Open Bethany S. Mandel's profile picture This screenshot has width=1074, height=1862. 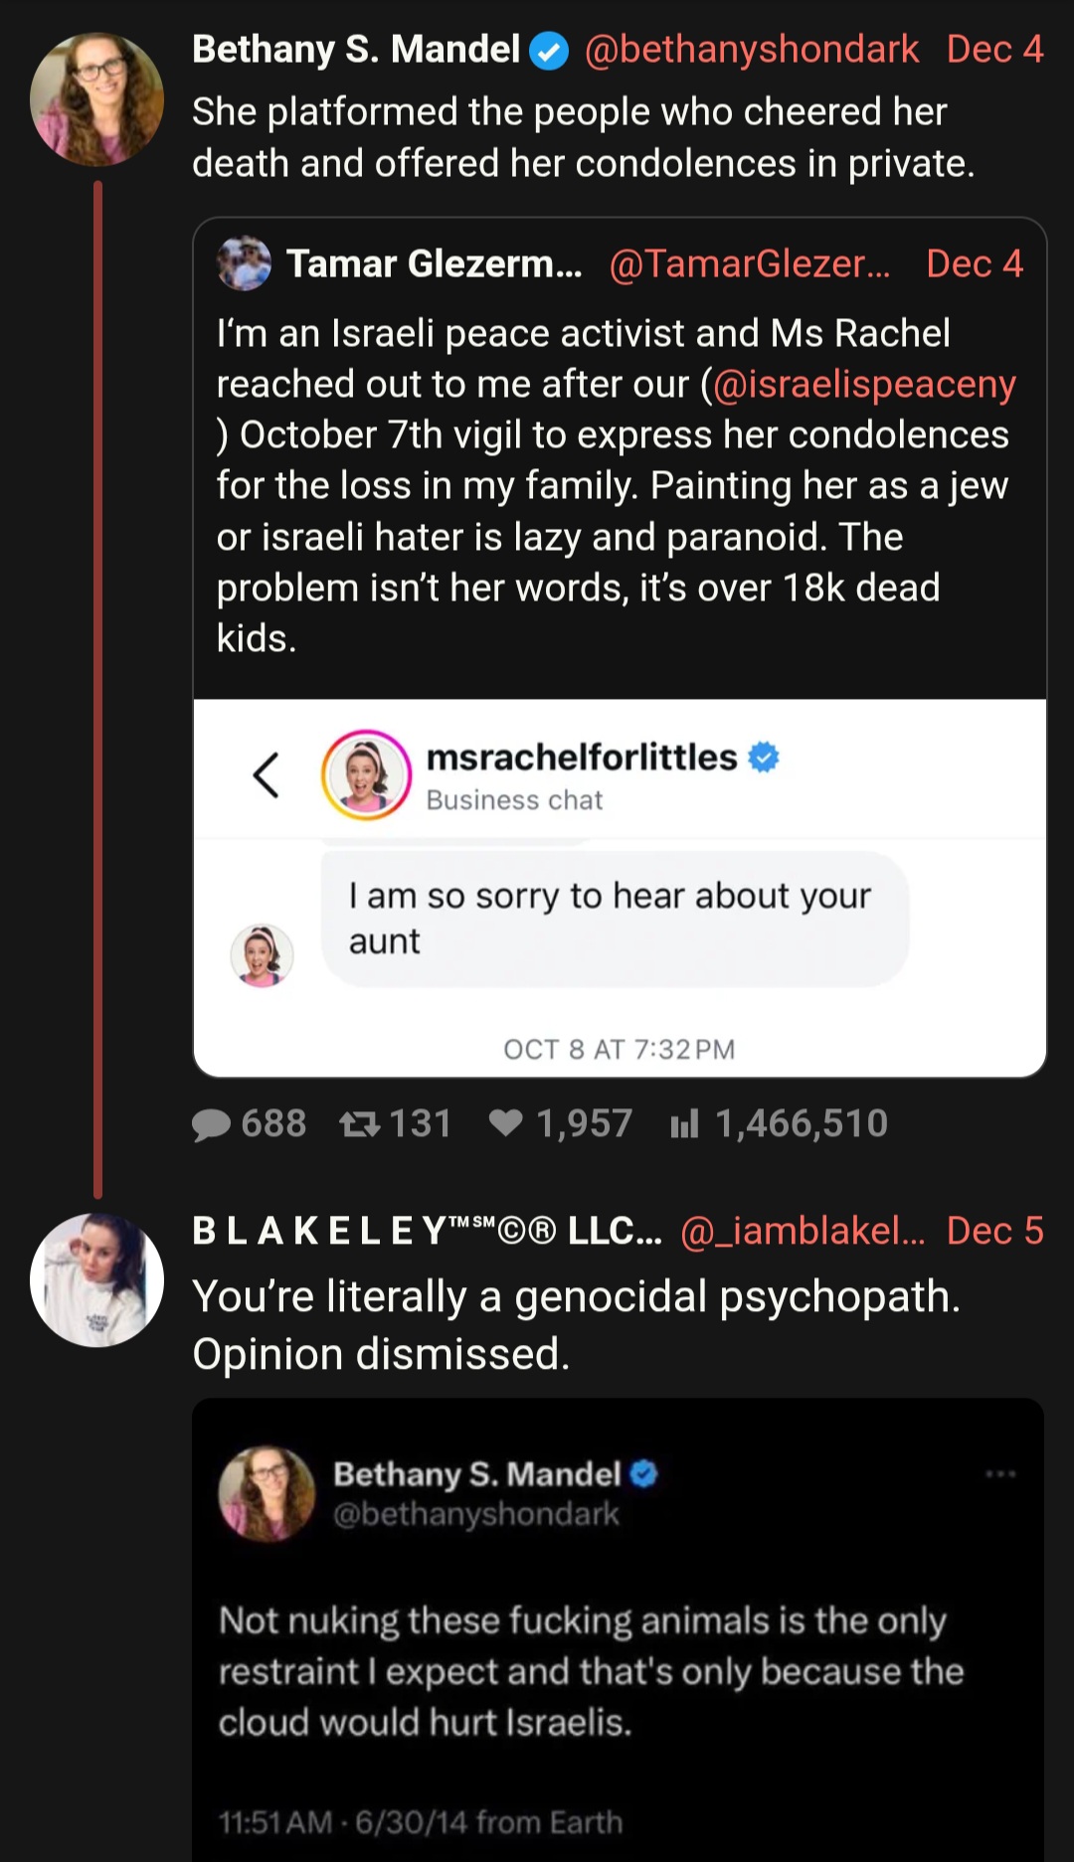96,98
